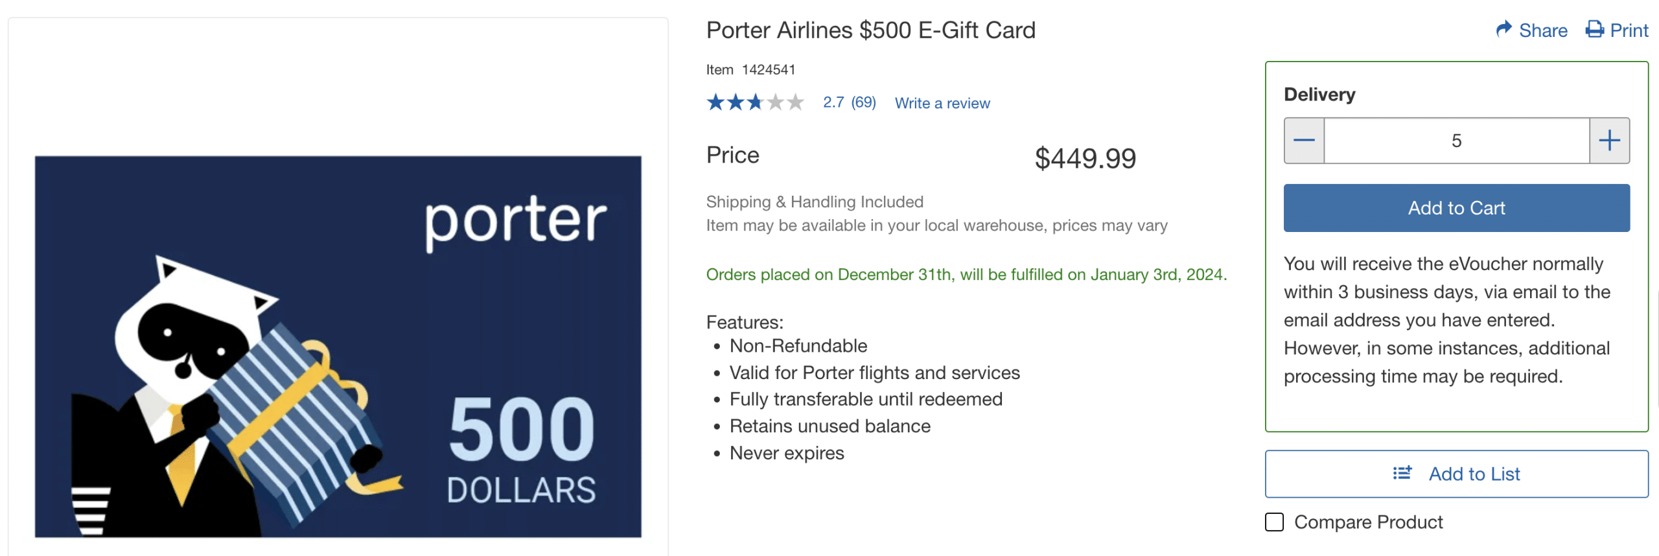Decrease quantity with the minus button
Viewport: 1659px width, 556px height.
pyautogui.click(x=1304, y=141)
